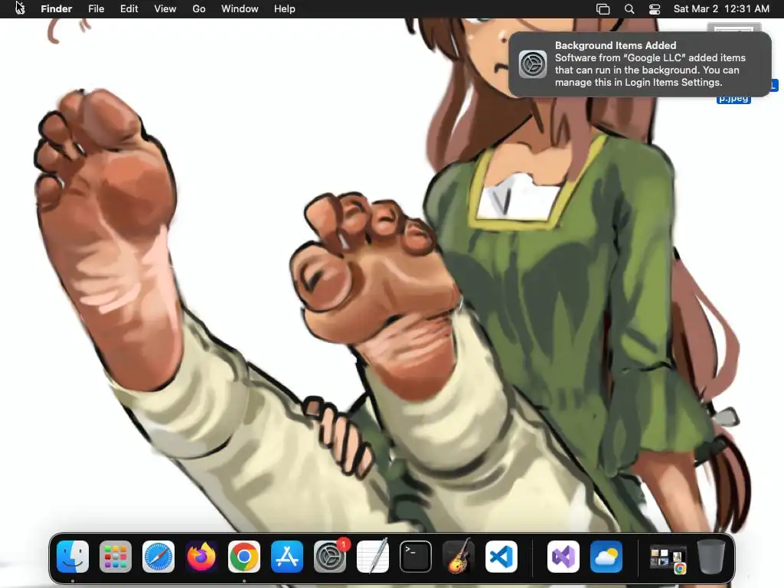Open Terminal from the Dock
The image size is (784, 588).
pos(416,557)
